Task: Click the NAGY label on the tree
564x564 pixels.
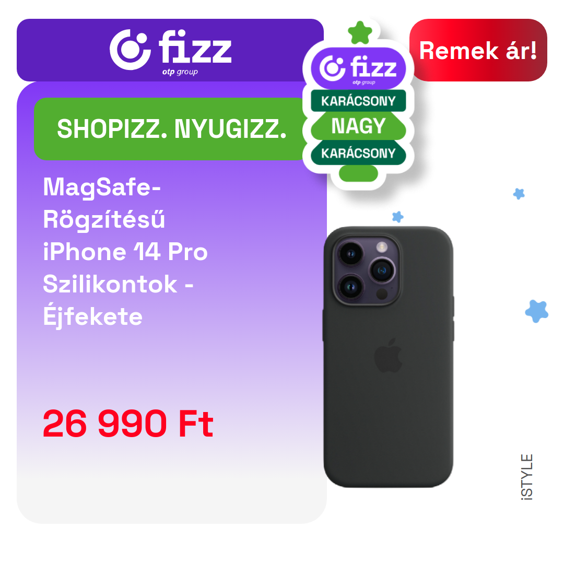Action: pyautogui.click(x=358, y=126)
